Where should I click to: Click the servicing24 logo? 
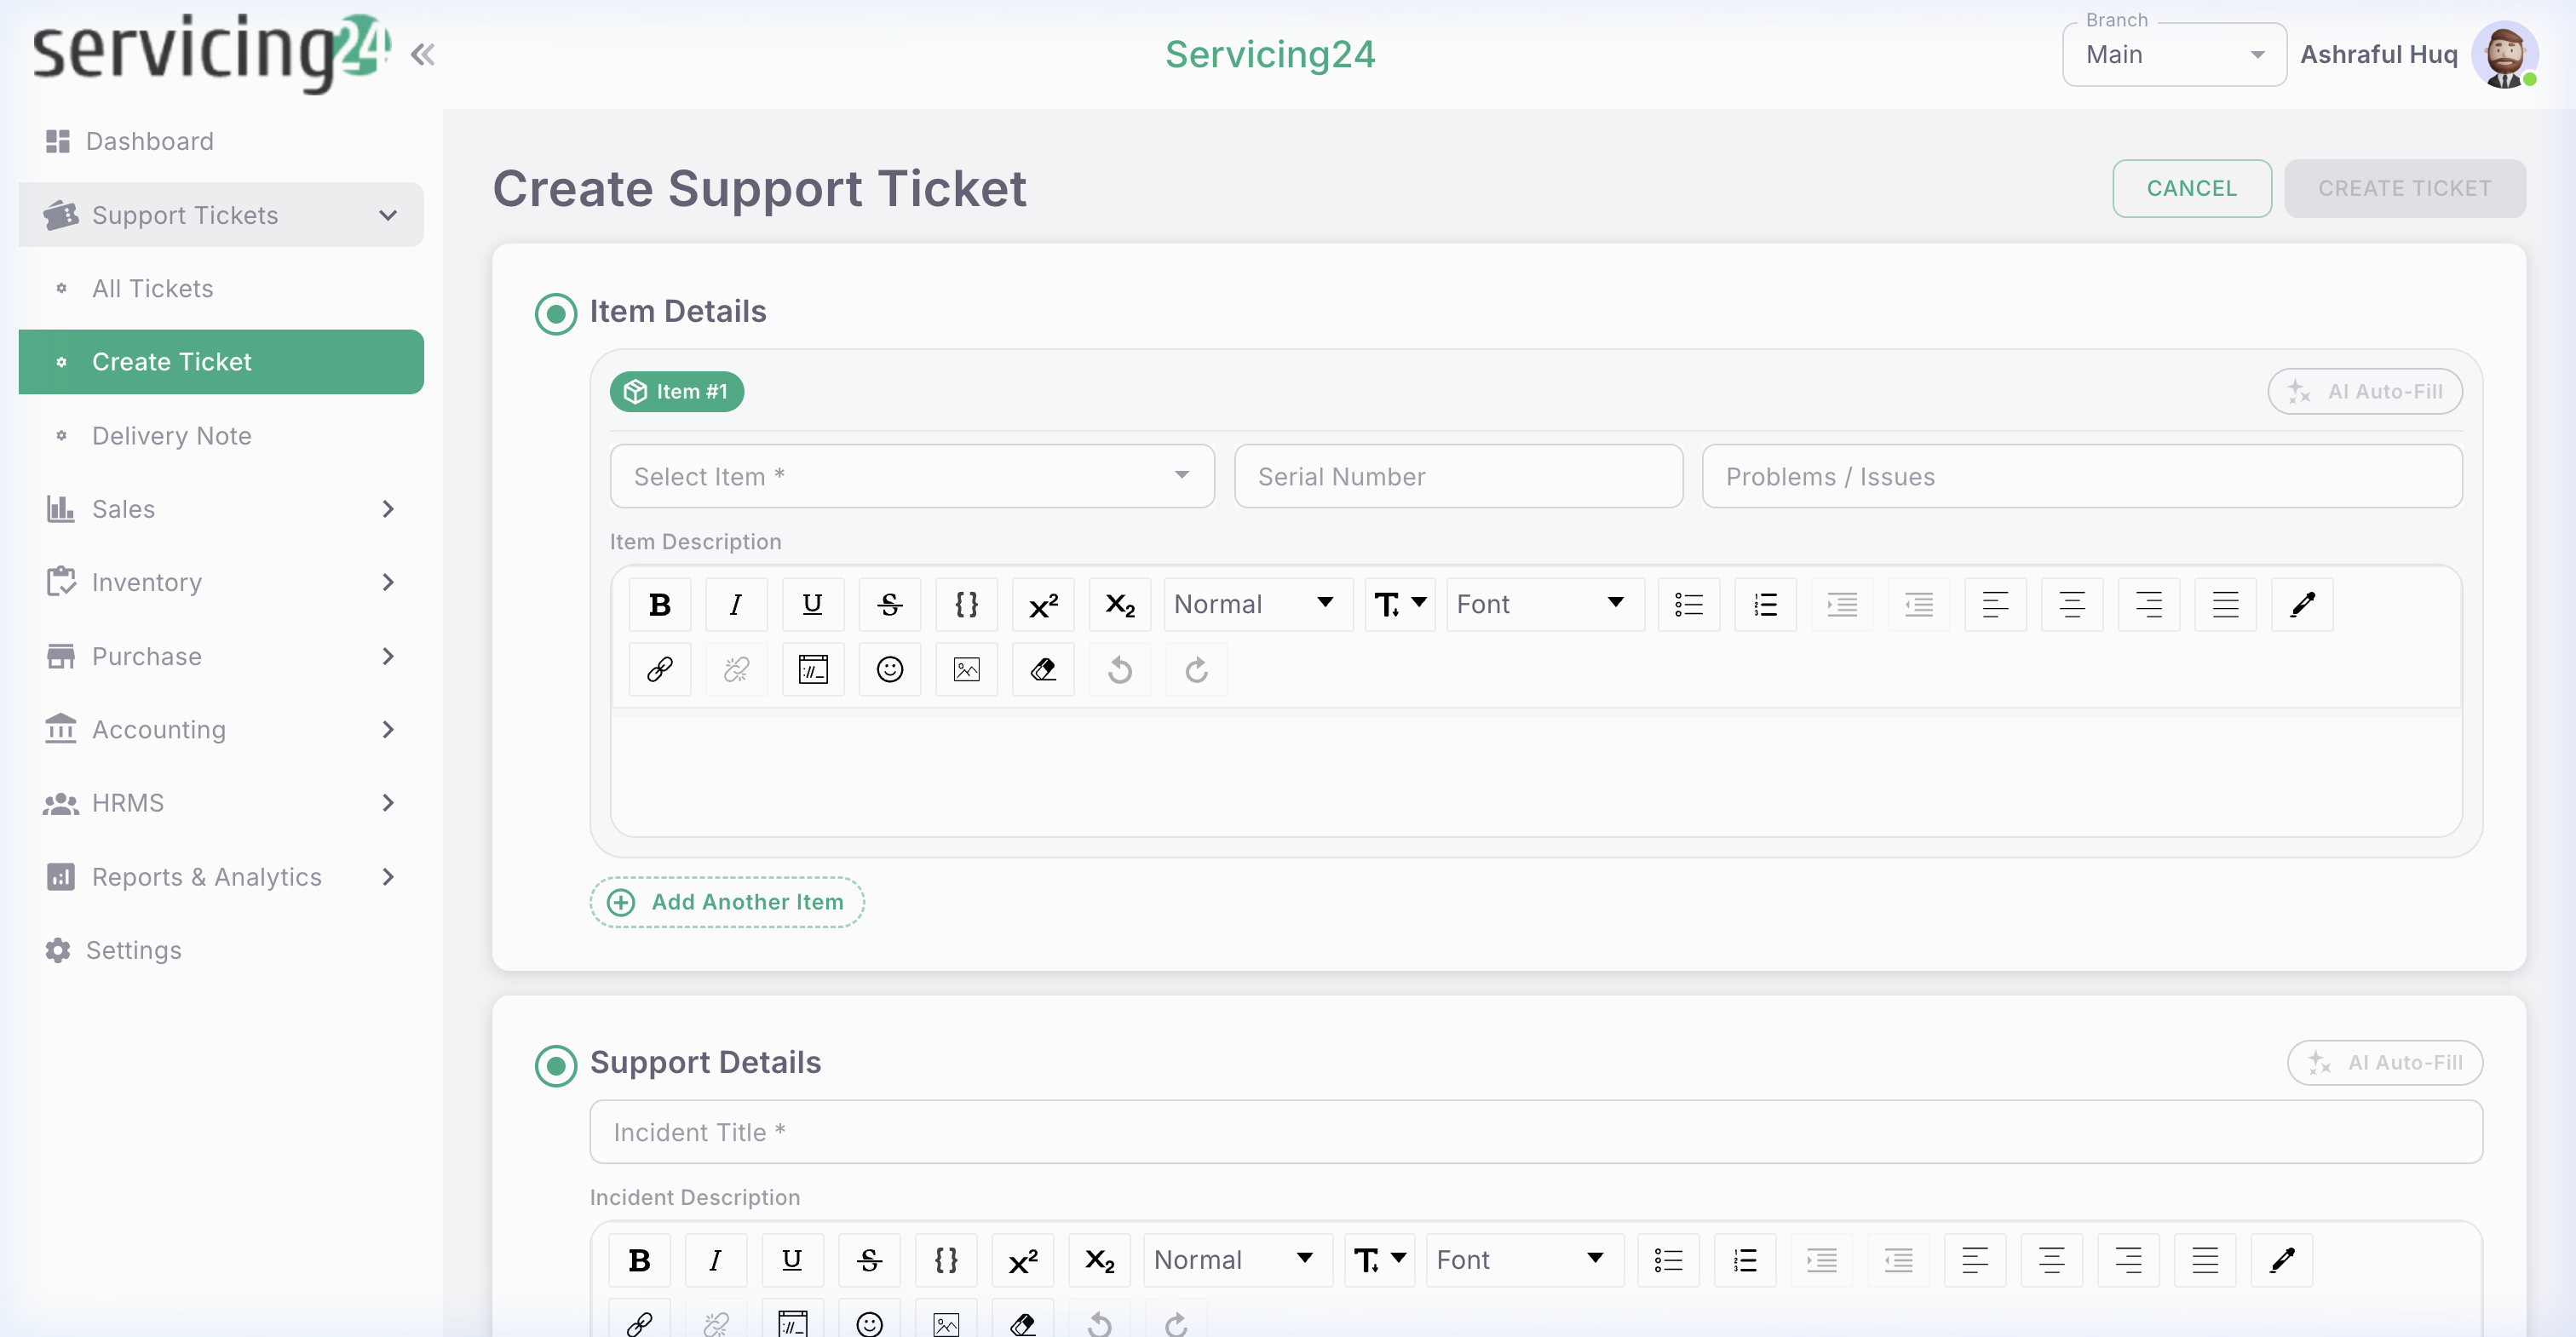(x=211, y=52)
